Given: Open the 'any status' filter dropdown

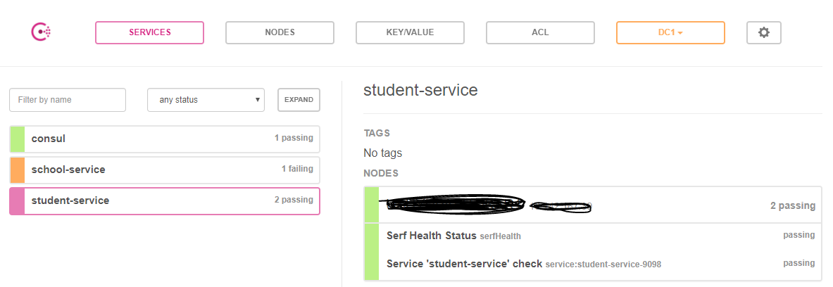Looking at the screenshot, I should coord(206,100).
